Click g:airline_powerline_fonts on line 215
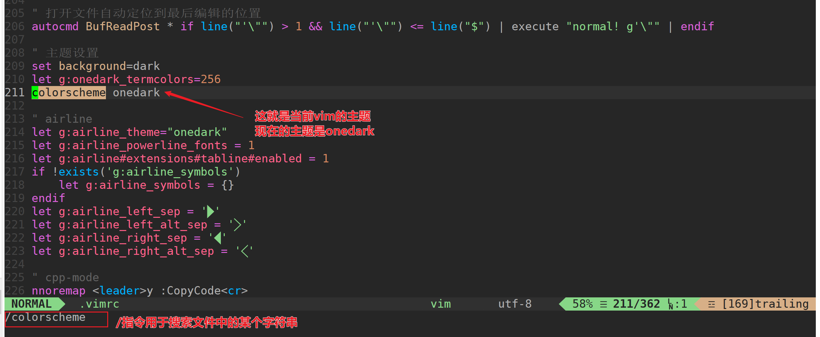 point(143,145)
